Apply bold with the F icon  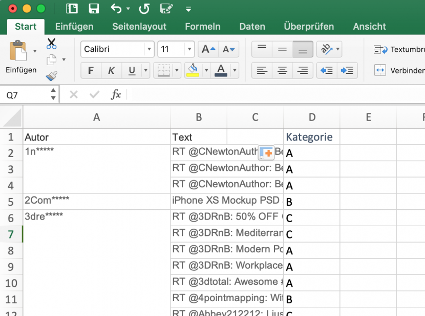point(91,70)
